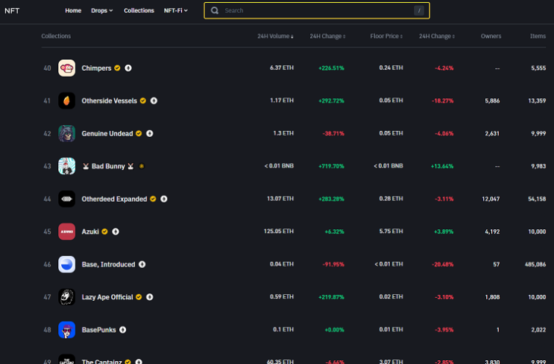Open the Base, Introduced avatar
The image size is (554, 364).
67,264
